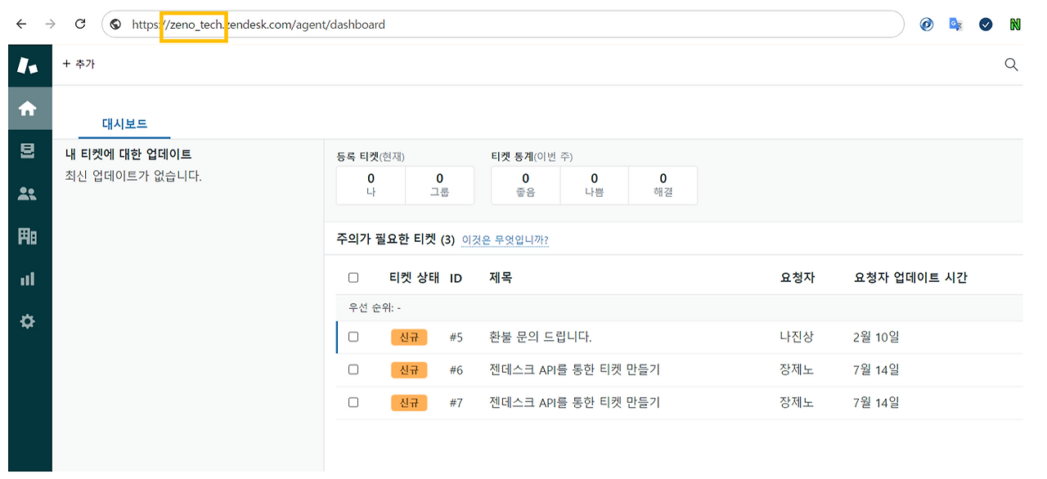Check the checkbox for ticket #6
Image resolution: width=1047 pixels, height=479 pixels.
(353, 369)
